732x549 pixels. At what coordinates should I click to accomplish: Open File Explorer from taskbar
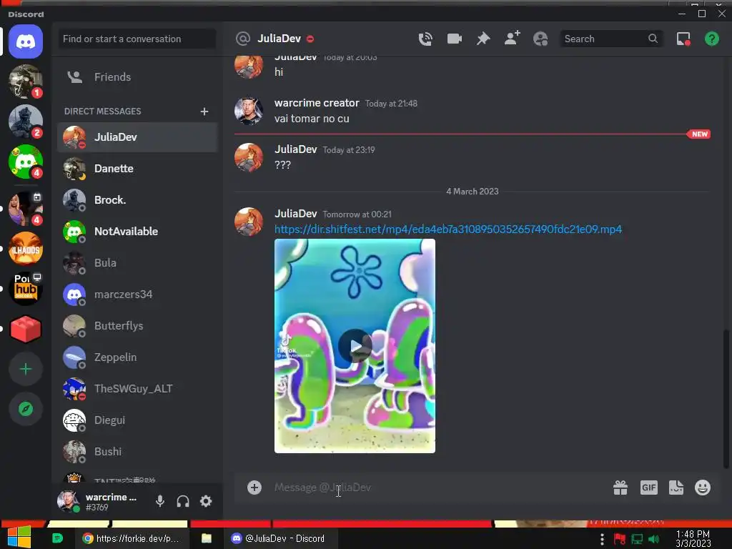tap(207, 539)
